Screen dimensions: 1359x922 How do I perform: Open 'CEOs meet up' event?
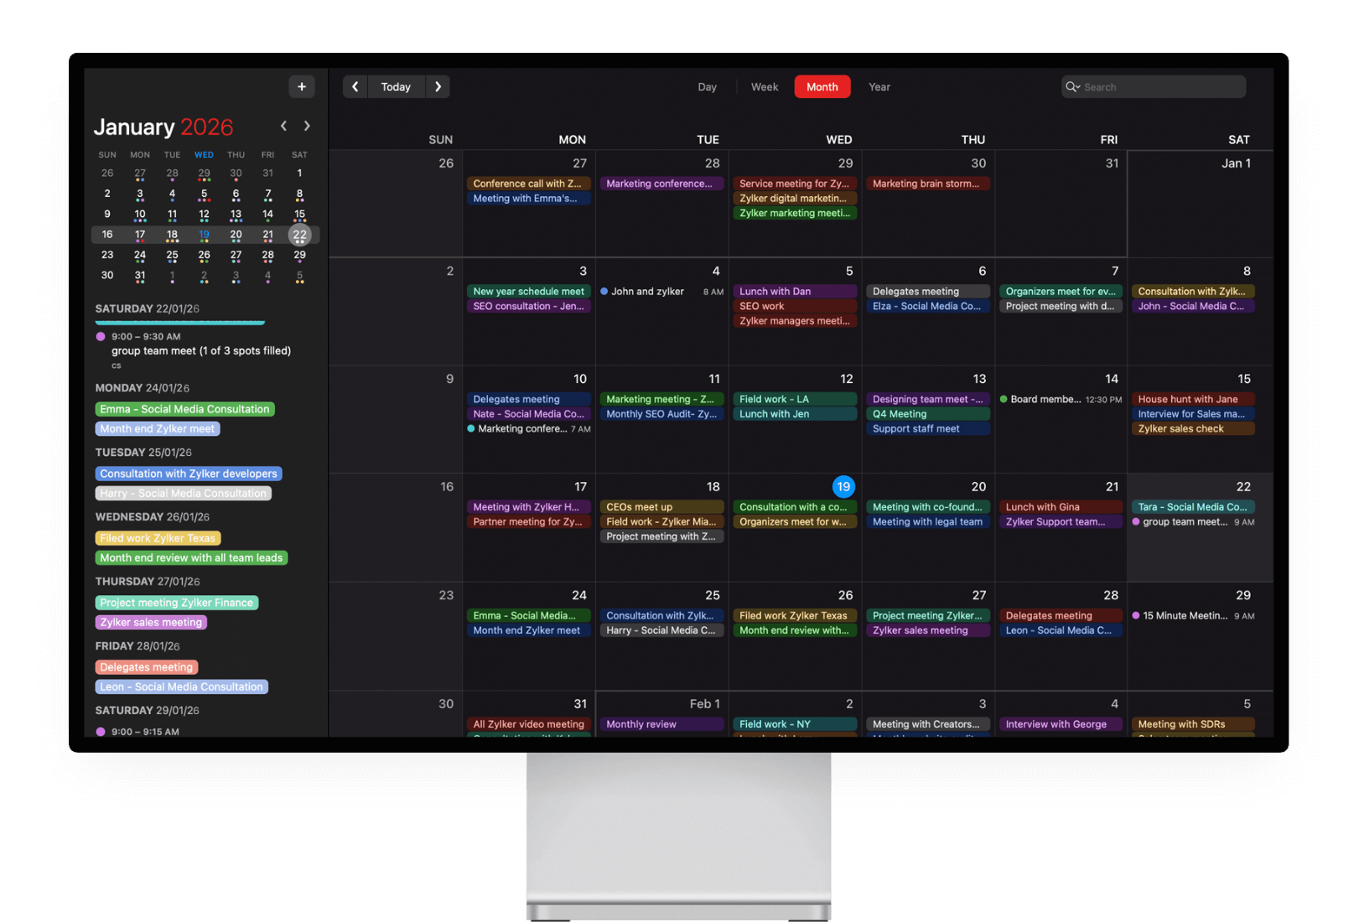[661, 507]
